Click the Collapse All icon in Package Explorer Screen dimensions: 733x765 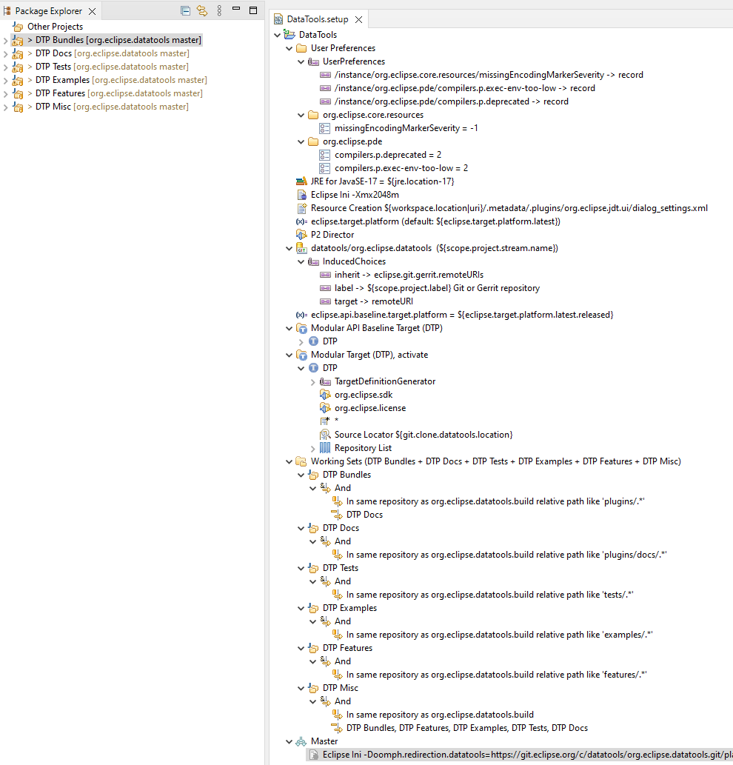[x=185, y=10]
